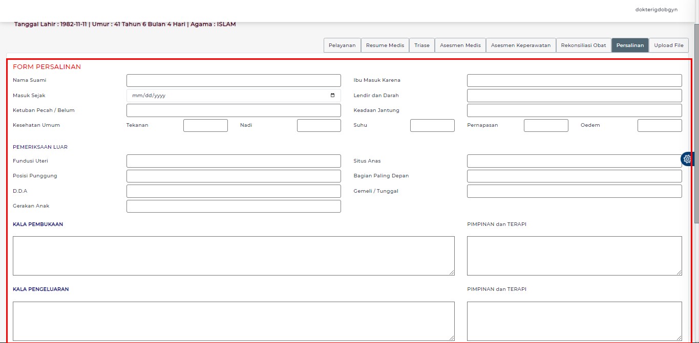Focus the Nama Suami input field
The height and width of the screenshot is (343, 699).
234,80
